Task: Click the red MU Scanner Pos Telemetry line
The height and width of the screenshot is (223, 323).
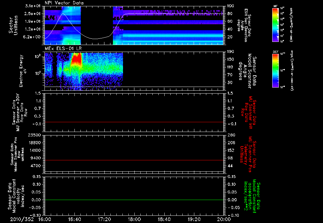Action: point(134,160)
